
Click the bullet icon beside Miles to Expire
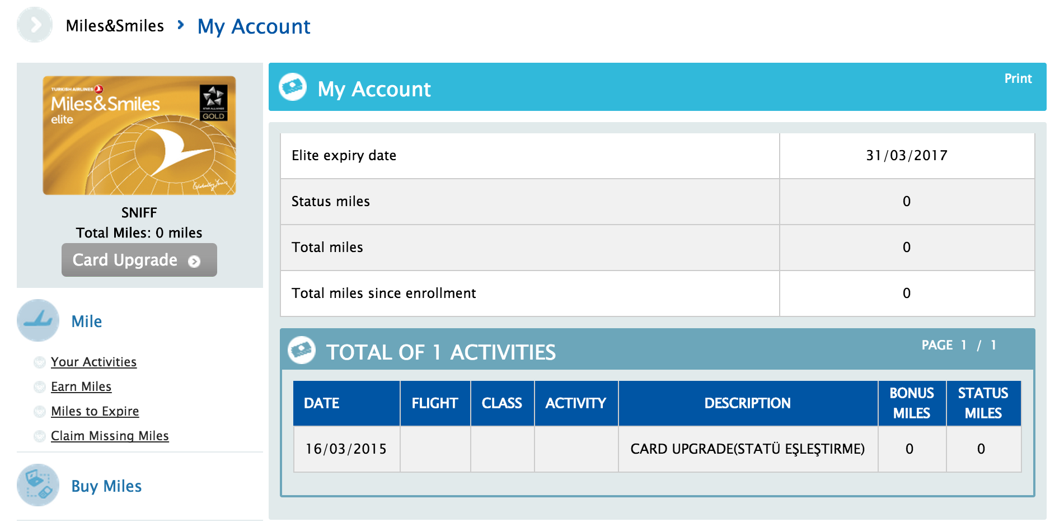point(40,412)
